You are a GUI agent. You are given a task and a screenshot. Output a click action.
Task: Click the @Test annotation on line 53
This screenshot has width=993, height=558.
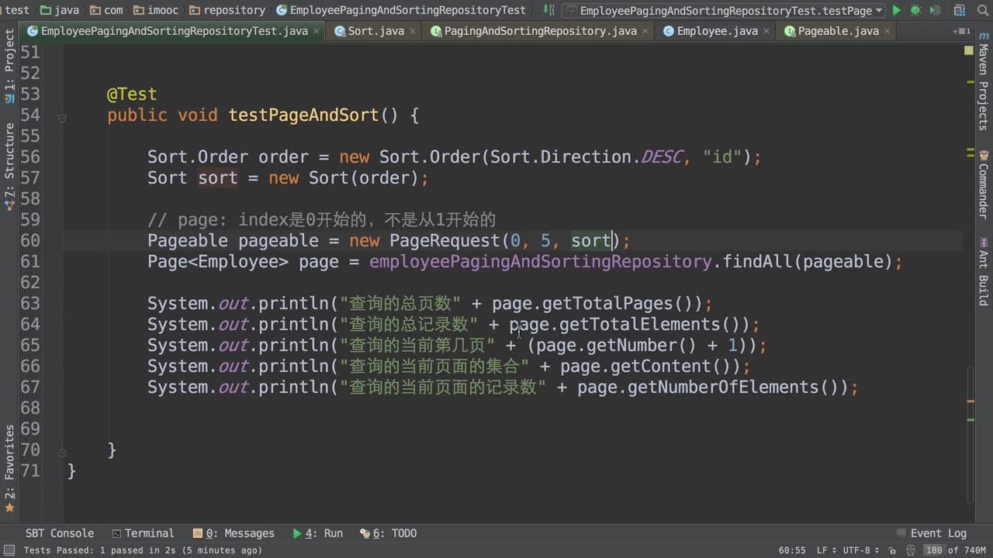point(132,94)
